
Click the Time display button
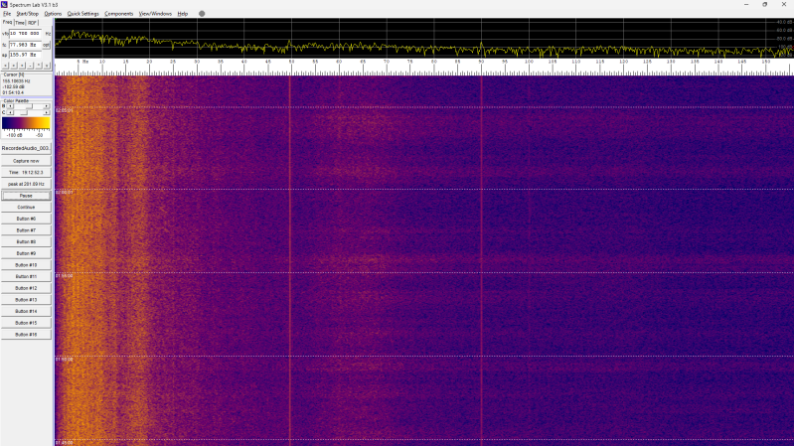coord(26,173)
